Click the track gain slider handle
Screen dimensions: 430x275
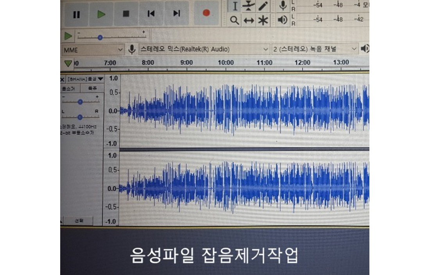[80, 102]
